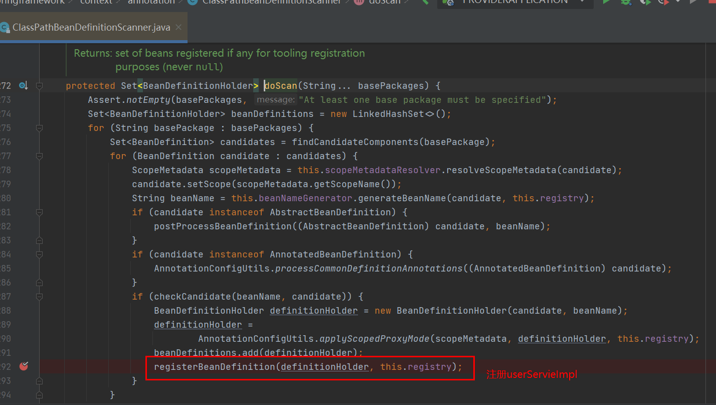Click line number 288 in the gutter
The image size is (716, 405).
6,311
